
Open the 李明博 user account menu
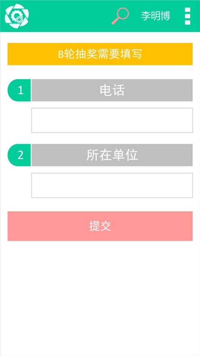coord(156,16)
